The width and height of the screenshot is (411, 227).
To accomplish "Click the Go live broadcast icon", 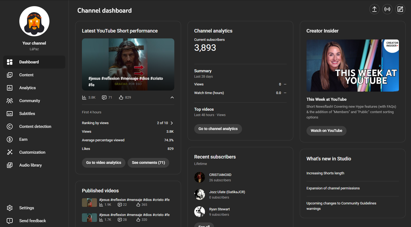I will click(387, 9).
